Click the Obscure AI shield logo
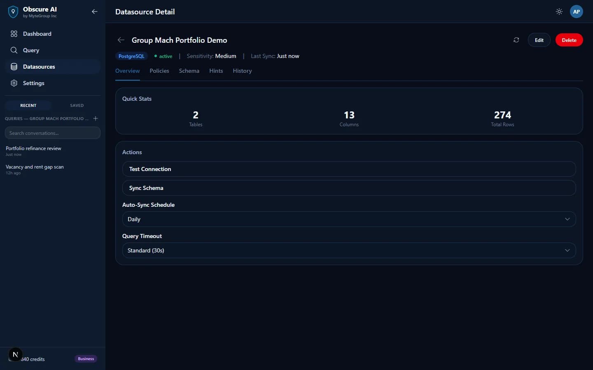 point(13,12)
